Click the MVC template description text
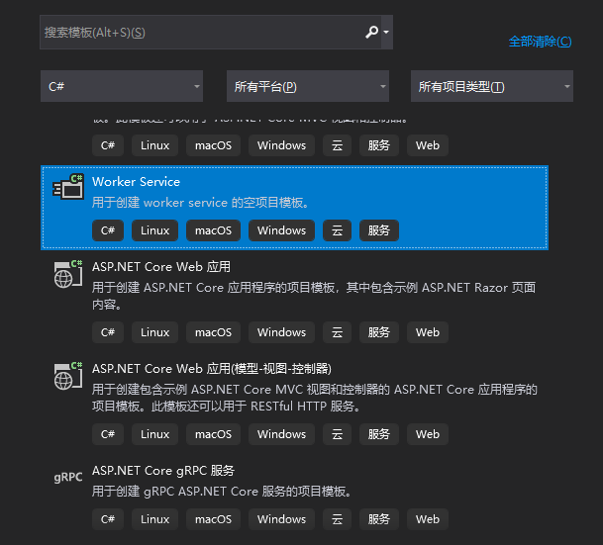This screenshot has width=603, height=545. click(x=315, y=398)
